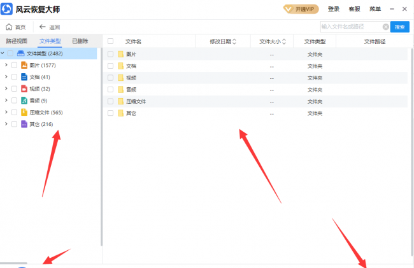Open 客服 customer service
Screen dimensions: 414x268
pyautogui.click(x=354, y=9)
